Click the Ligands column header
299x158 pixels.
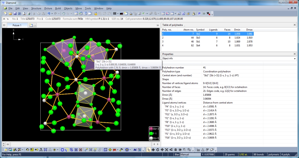[x=213, y=30]
